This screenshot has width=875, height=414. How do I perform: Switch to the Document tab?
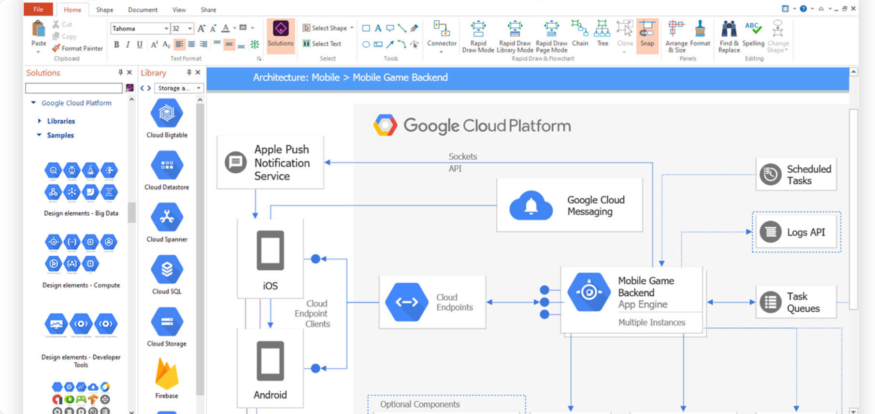click(x=143, y=10)
